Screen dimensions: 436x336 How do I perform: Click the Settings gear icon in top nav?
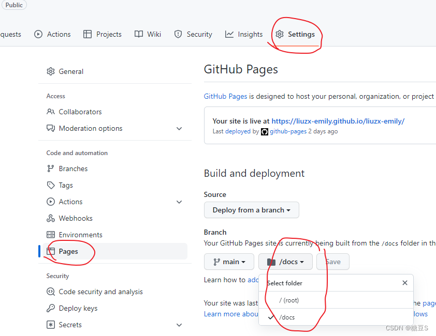(280, 34)
